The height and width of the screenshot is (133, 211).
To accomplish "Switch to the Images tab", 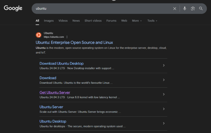I will click(x=49, y=21).
